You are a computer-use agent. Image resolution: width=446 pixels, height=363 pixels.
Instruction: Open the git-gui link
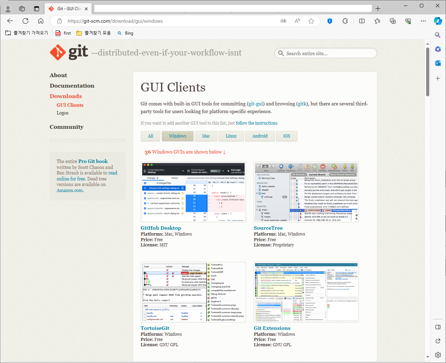256,104
